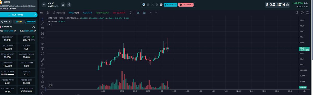Open the Fibonacci retracement tool
313x95 pixels.
42,29
